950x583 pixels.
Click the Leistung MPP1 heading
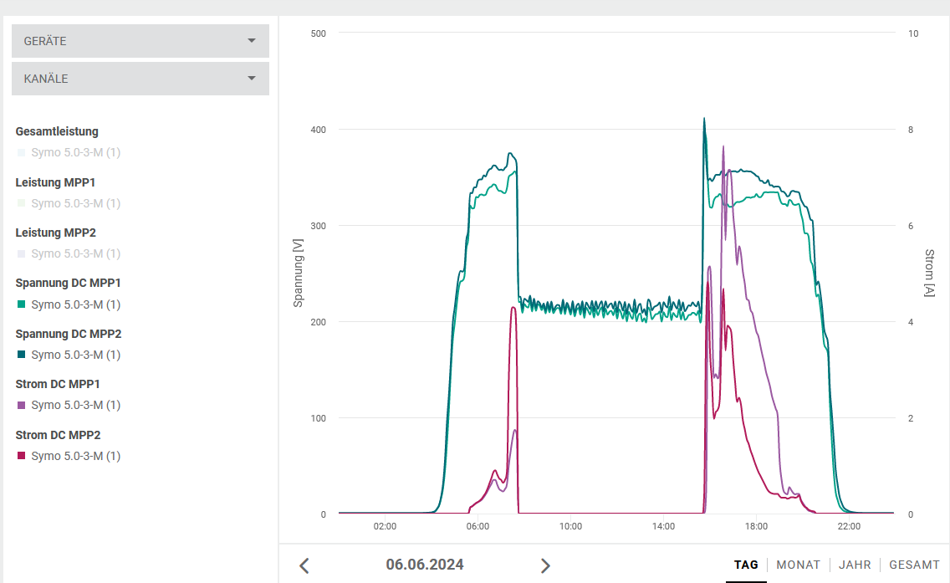pos(55,182)
